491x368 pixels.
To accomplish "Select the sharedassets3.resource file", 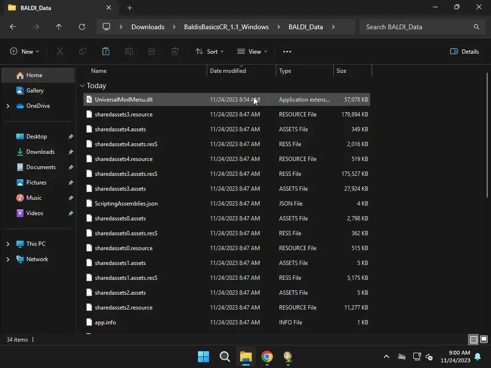I will pos(227,114).
